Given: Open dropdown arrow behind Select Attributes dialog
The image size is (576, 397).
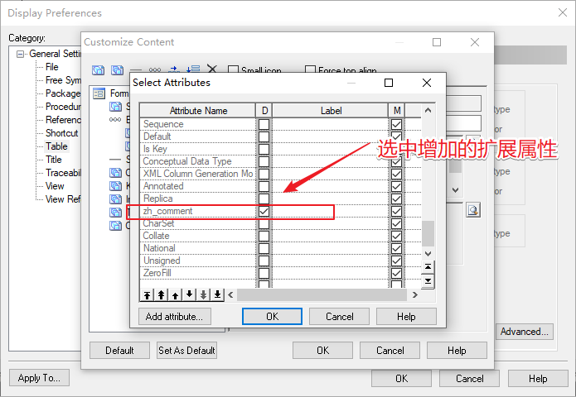Looking at the screenshot, I should 456,190.
